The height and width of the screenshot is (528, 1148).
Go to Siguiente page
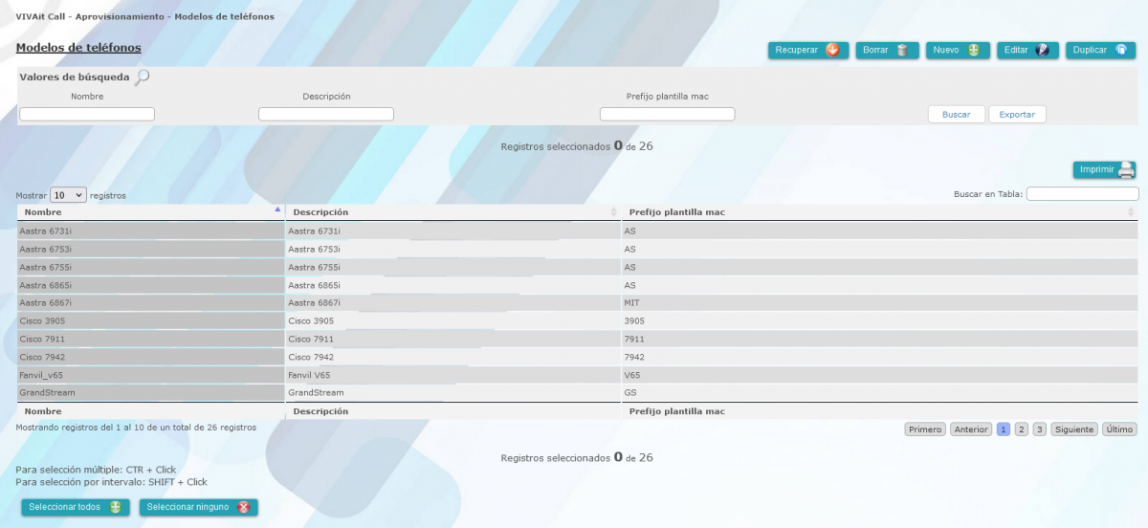coord(1074,429)
